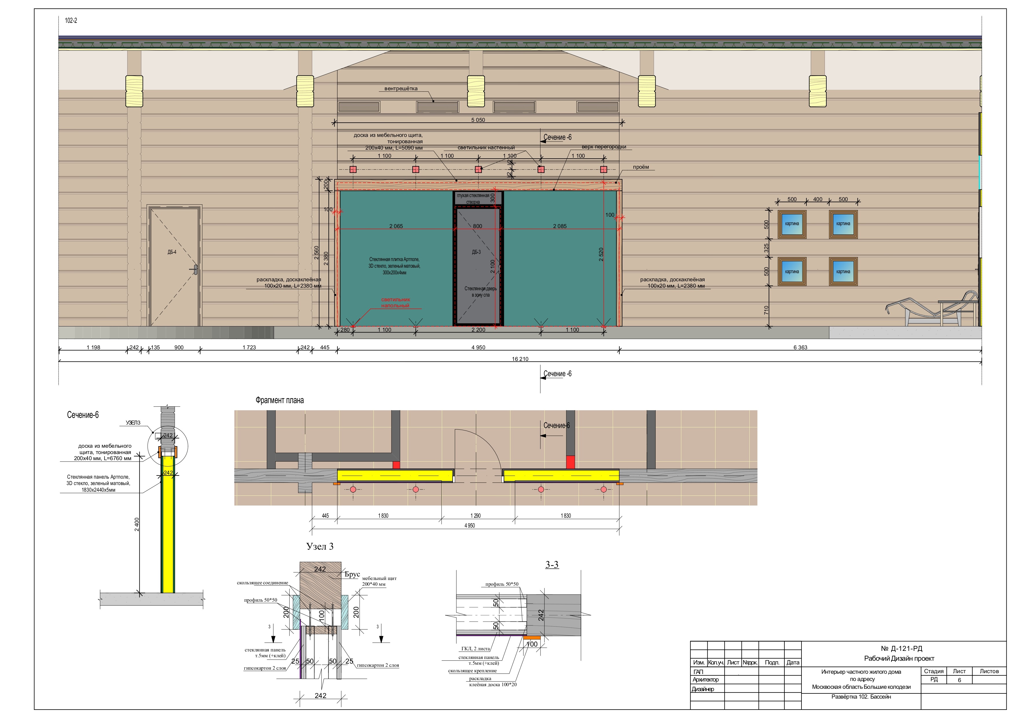Click the "верх перегородки" annotation

[x=604, y=147]
